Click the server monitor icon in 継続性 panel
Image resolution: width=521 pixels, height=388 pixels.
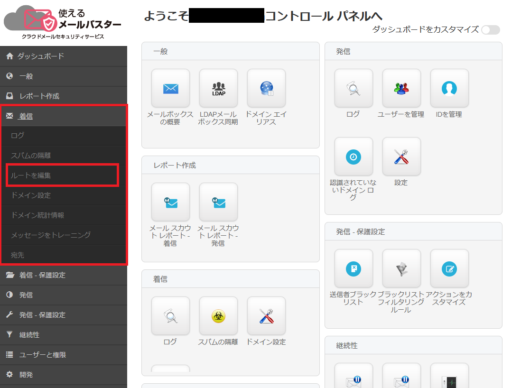449,376
